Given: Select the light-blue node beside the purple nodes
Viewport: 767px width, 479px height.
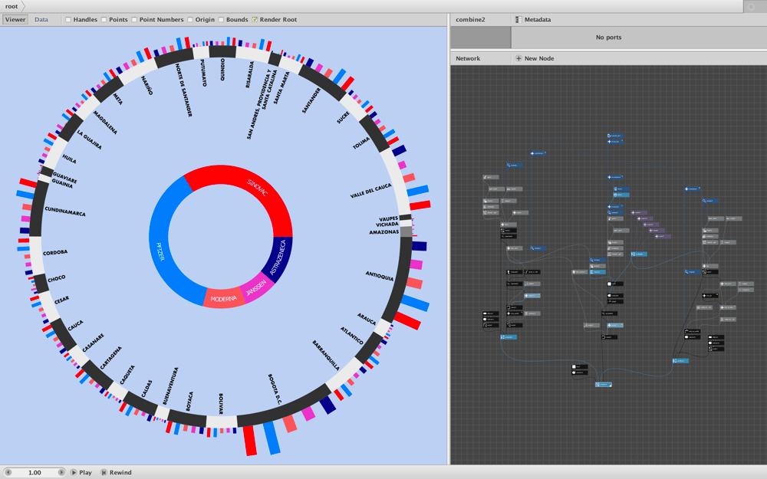Looking at the screenshot, I should tap(639, 254).
